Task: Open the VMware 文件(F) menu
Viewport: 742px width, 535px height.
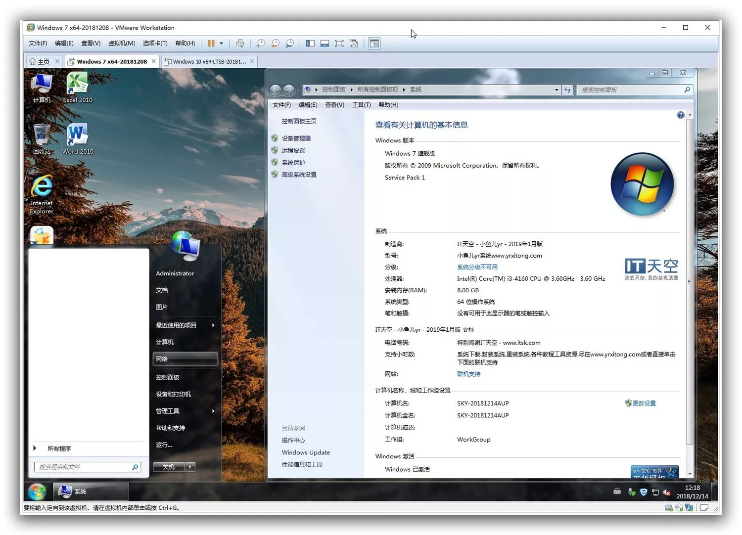Action: pyautogui.click(x=38, y=44)
